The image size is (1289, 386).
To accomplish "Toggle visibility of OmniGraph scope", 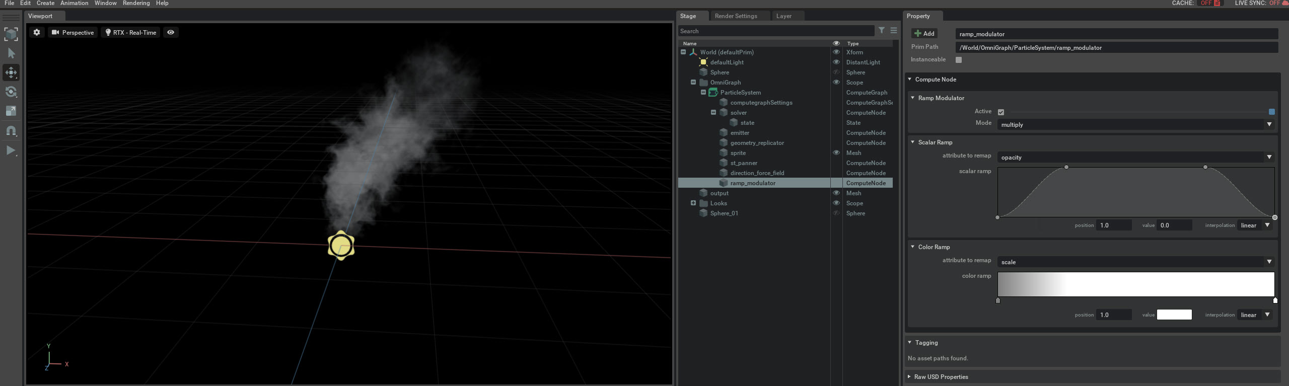I will click(836, 82).
